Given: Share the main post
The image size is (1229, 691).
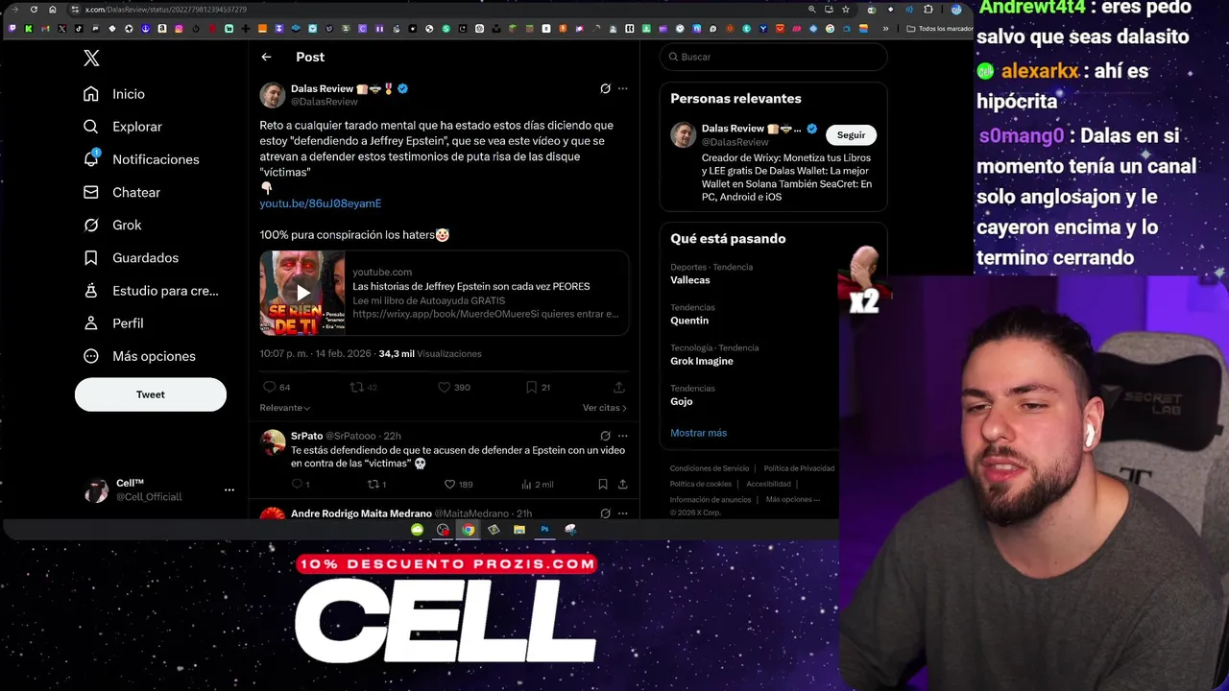Looking at the screenshot, I should pyautogui.click(x=619, y=387).
